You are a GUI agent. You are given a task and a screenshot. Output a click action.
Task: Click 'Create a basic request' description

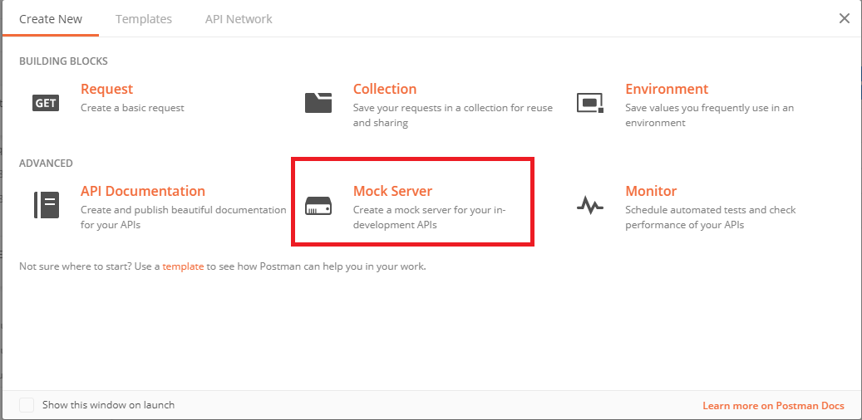(x=132, y=108)
